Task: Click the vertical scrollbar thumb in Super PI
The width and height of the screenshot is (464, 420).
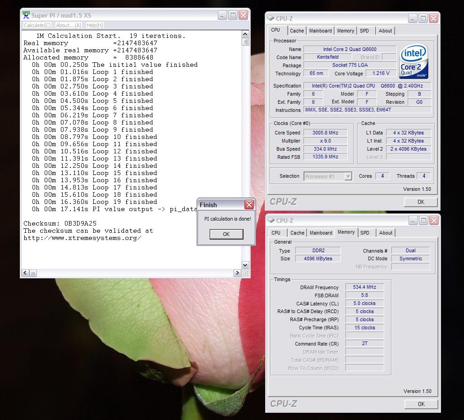Action: [245, 42]
